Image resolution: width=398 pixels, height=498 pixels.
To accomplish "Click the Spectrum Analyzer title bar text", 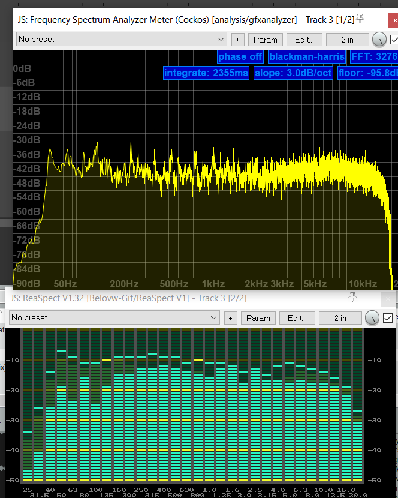I will coord(186,20).
